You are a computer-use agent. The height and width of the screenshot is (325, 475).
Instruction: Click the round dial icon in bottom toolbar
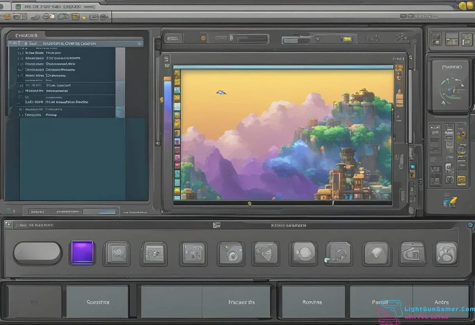[x=304, y=253]
